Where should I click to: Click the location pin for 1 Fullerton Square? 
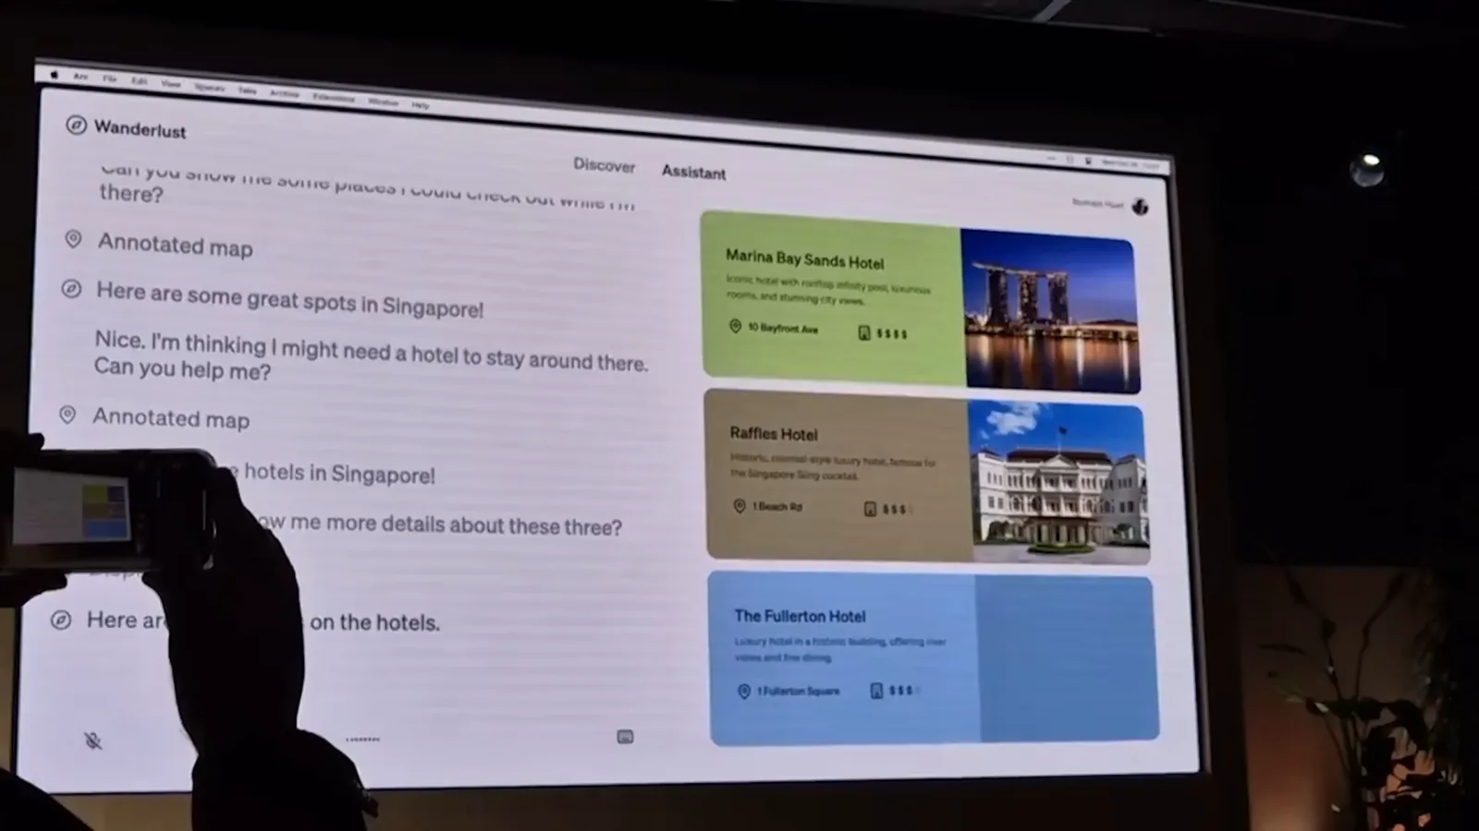744,691
